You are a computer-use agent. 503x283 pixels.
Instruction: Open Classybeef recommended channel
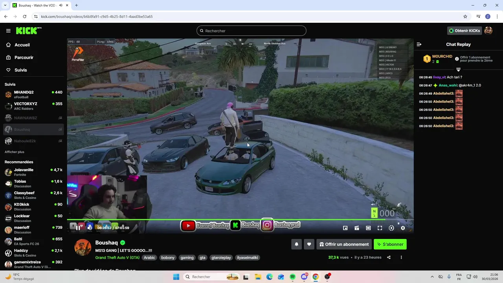pos(33,195)
